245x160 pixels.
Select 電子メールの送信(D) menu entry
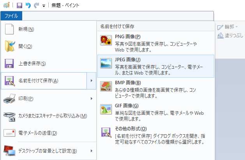pyautogui.click(x=38, y=133)
